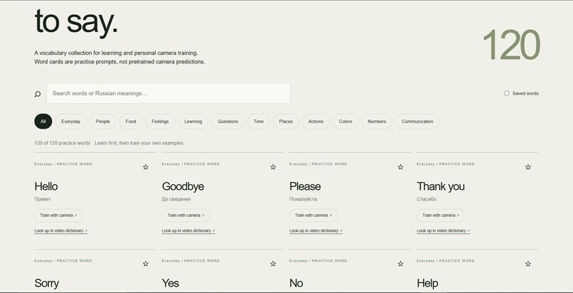Star the Goodbye word card

(273, 167)
